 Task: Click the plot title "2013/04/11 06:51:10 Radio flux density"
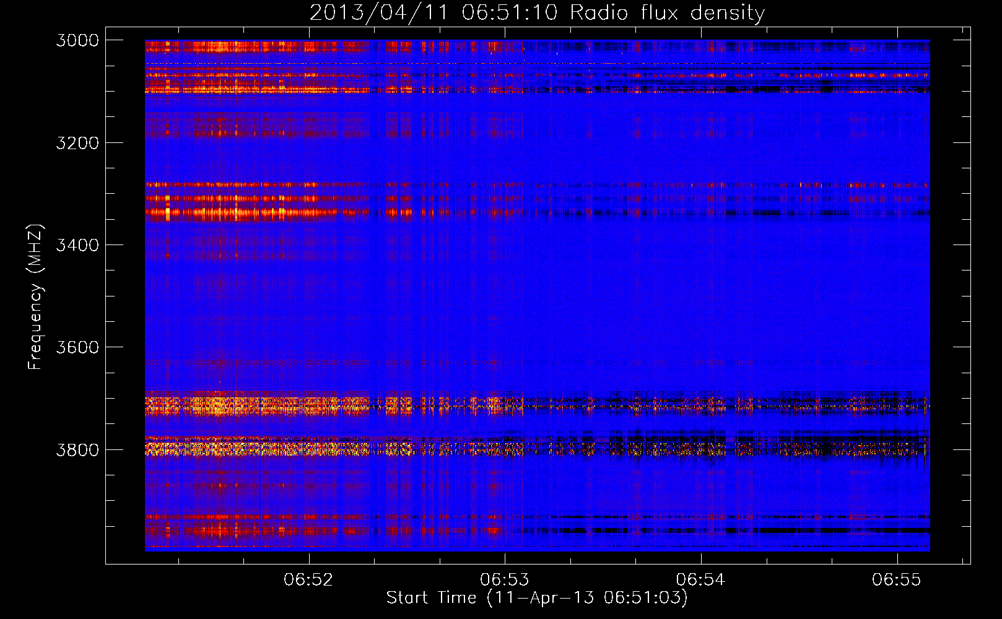(x=537, y=13)
